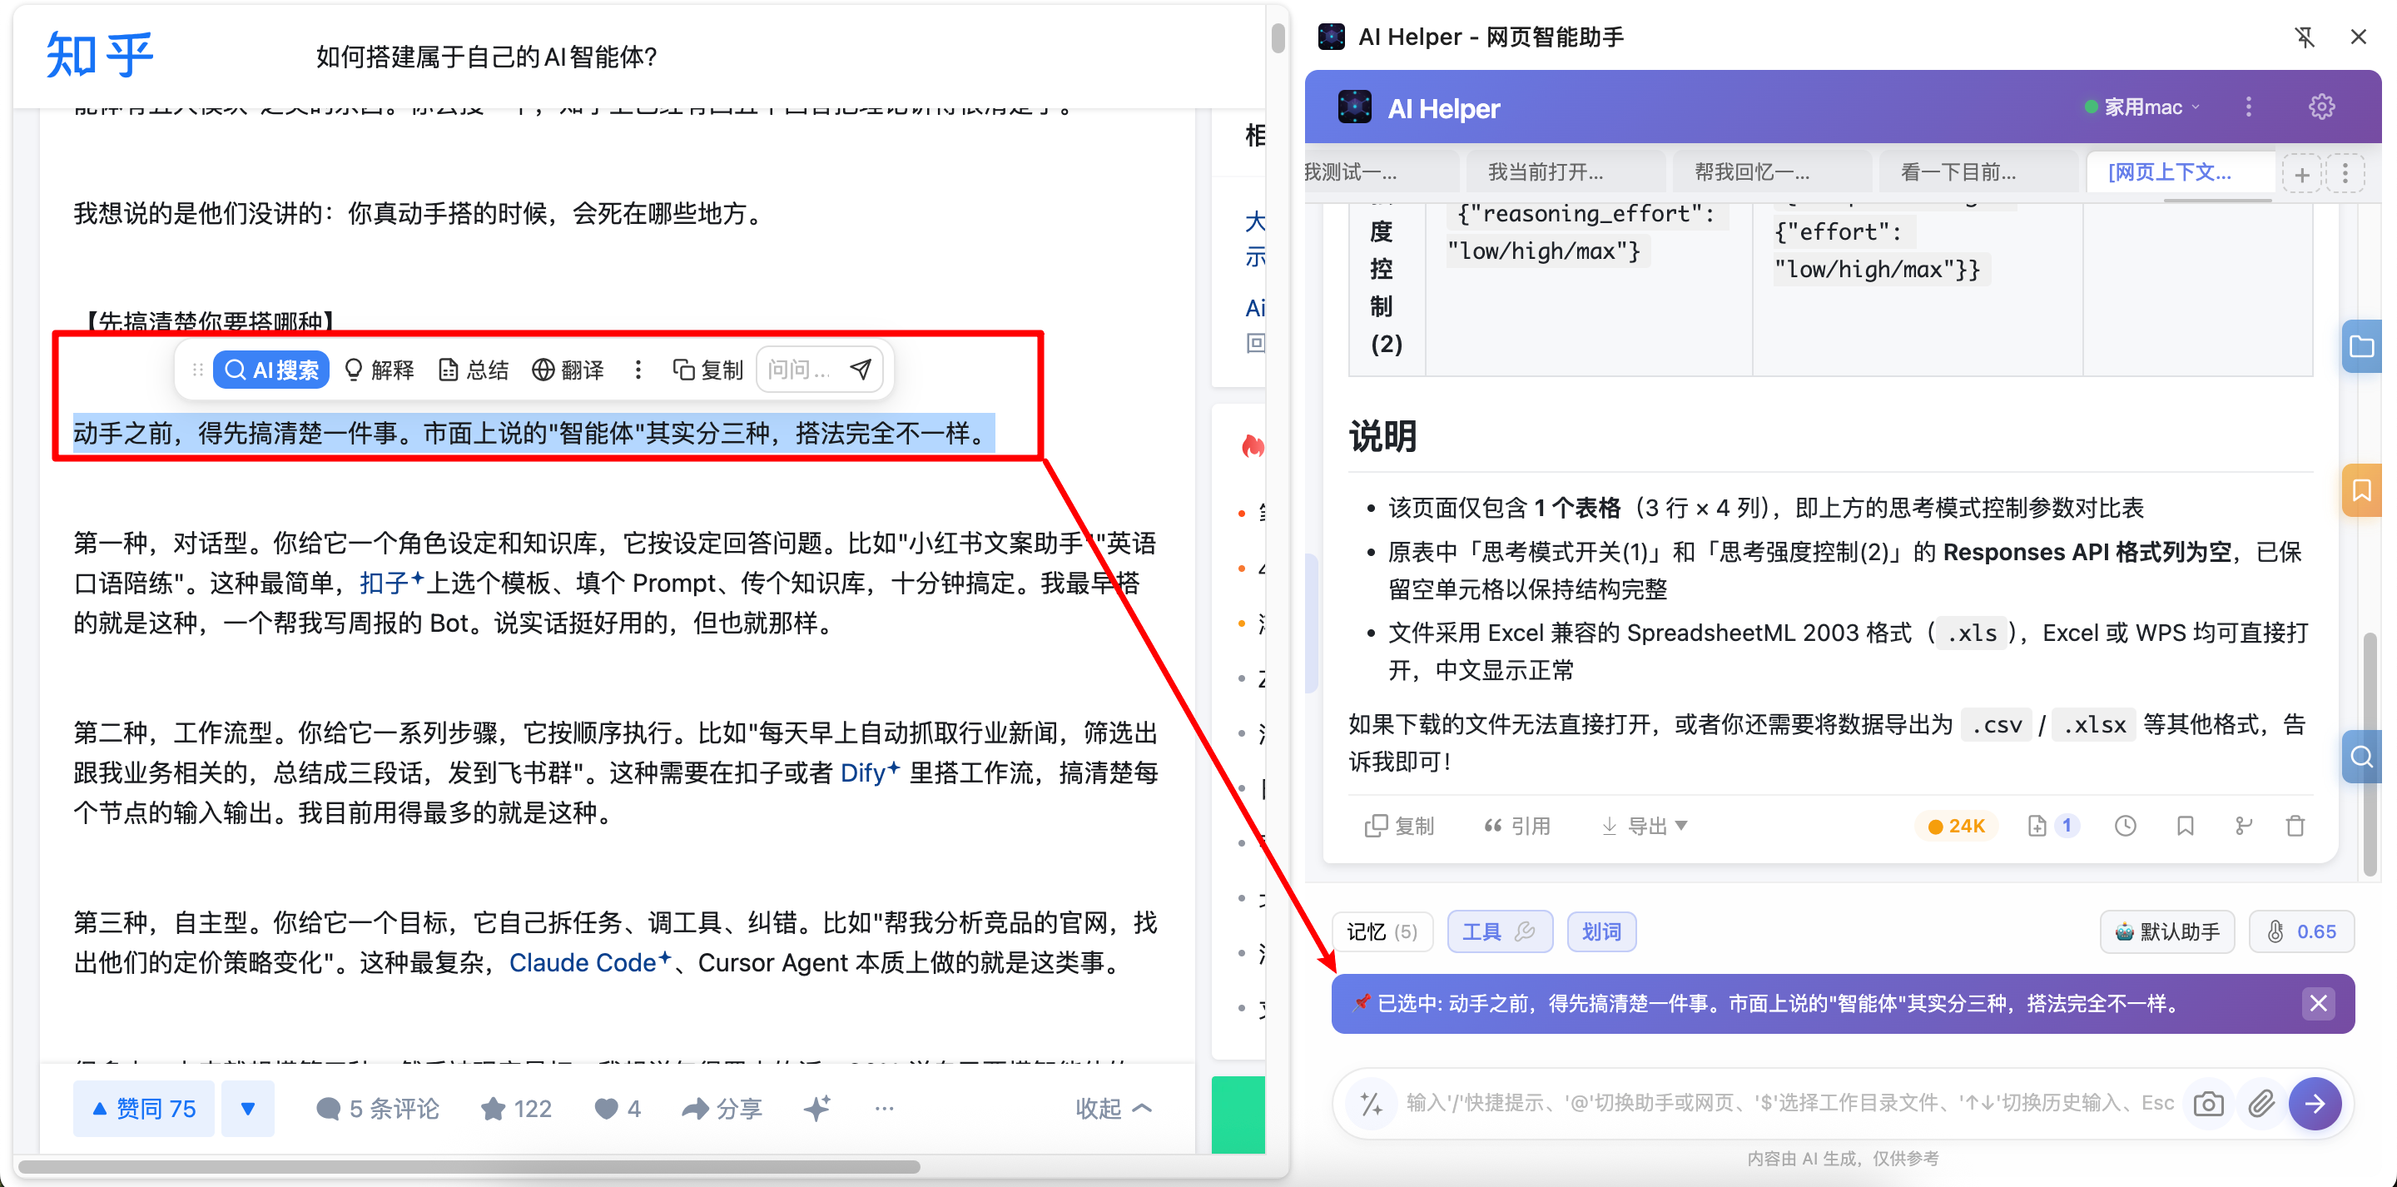The image size is (2397, 1187).
Task: Delete the AI reply via trash icon
Action: tap(2295, 826)
